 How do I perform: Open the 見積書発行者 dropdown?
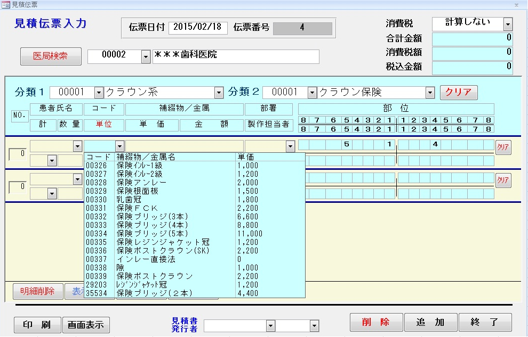pos(270,326)
